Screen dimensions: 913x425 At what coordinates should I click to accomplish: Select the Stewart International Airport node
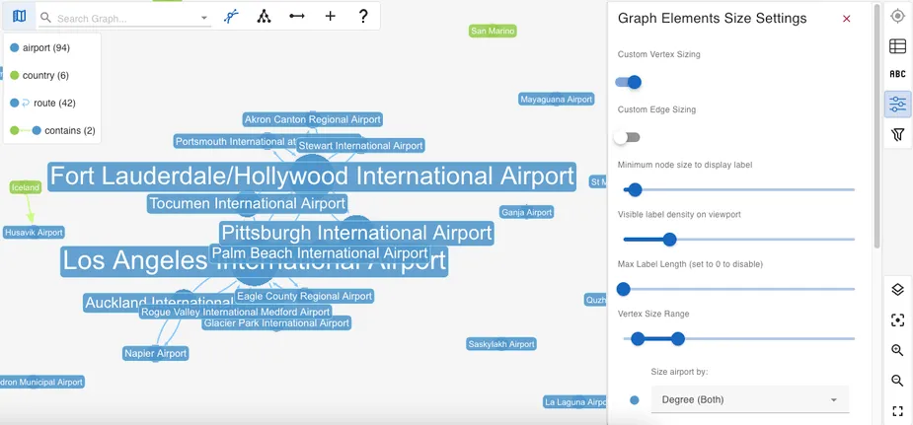(360, 145)
